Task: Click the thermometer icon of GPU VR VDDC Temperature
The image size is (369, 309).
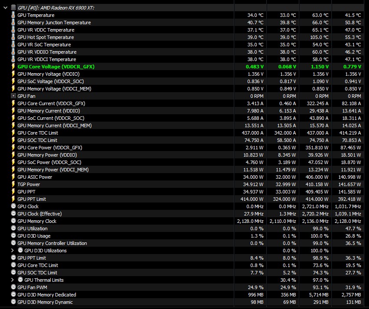Action: click(13, 30)
